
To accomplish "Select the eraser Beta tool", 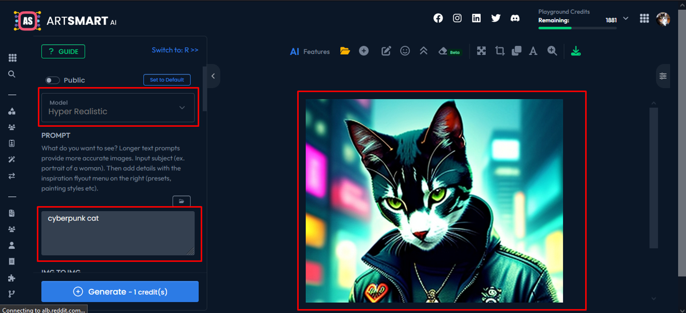I will tap(449, 51).
